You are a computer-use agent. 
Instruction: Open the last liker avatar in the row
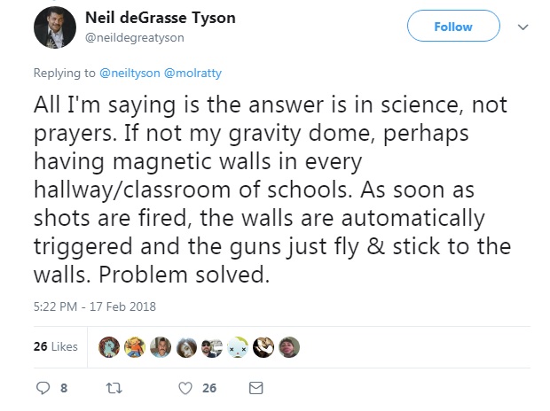(288, 346)
